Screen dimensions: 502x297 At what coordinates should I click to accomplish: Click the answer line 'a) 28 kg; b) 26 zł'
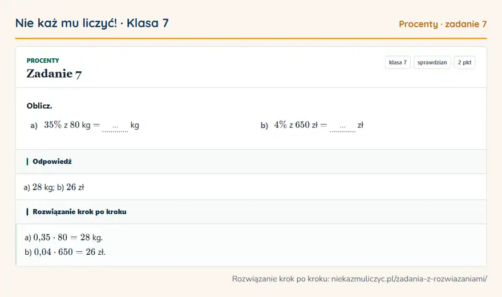coord(54,187)
